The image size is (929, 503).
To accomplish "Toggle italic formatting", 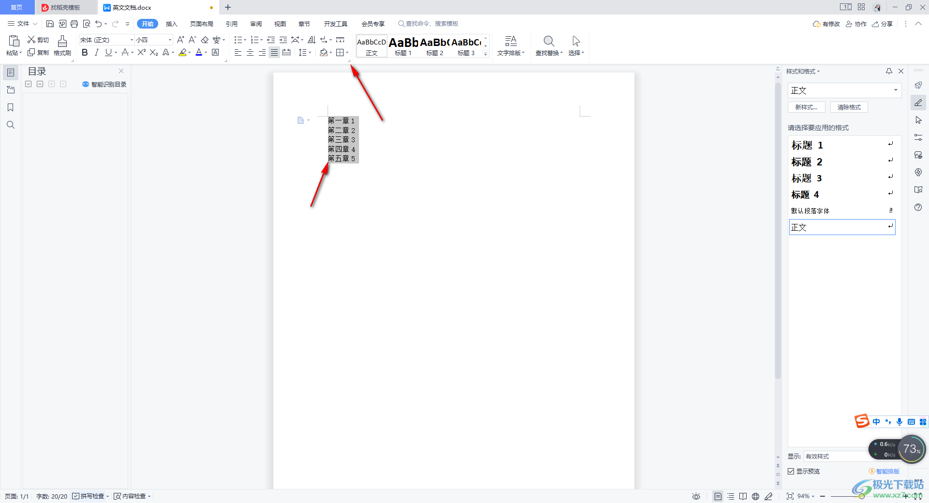I will (x=96, y=52).
